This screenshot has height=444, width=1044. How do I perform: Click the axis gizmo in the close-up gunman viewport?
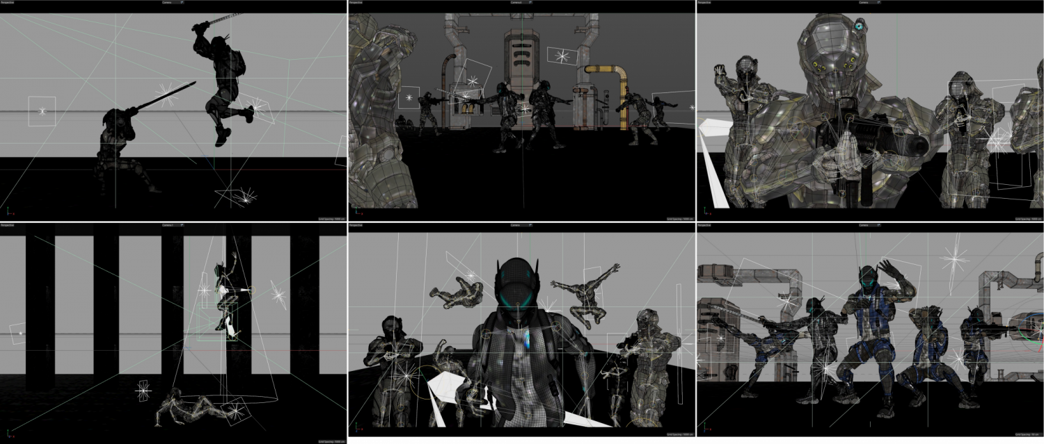point(704,211)
